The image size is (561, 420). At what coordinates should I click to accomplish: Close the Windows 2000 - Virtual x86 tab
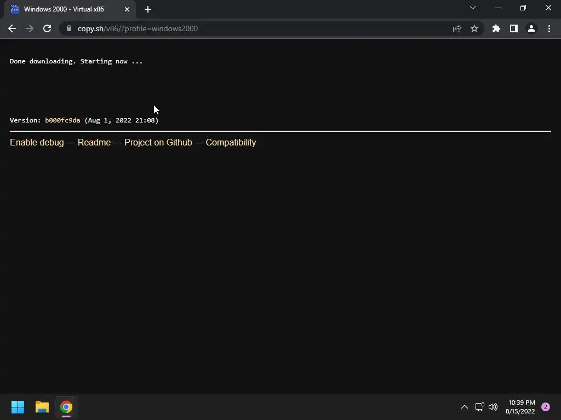click(x=127, y=9)
